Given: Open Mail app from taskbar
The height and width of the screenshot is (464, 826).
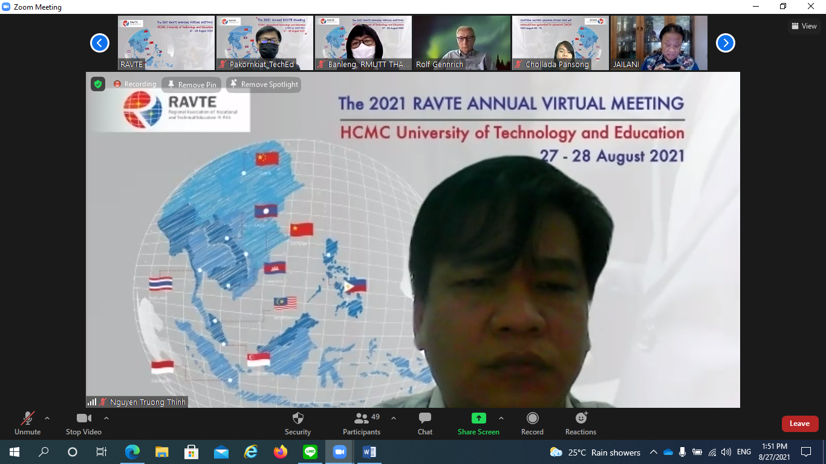Looking at the screenshot, I should tap(221, 452).
